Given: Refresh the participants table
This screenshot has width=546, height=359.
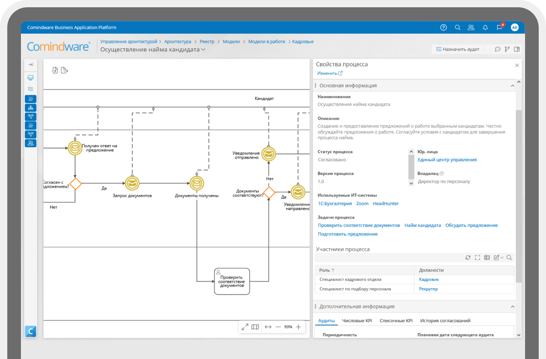Looking at the screenshot, I should coord(468,258).
